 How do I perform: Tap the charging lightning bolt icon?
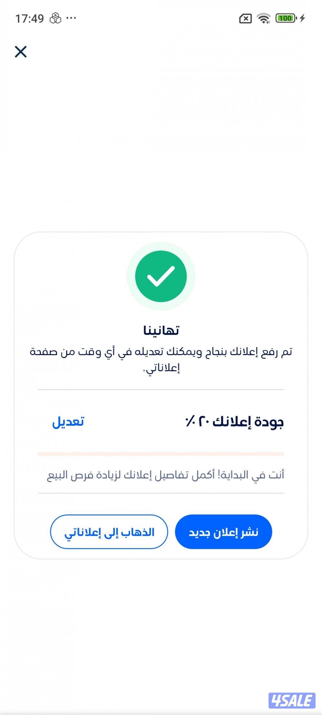click(x=302, y=18)
